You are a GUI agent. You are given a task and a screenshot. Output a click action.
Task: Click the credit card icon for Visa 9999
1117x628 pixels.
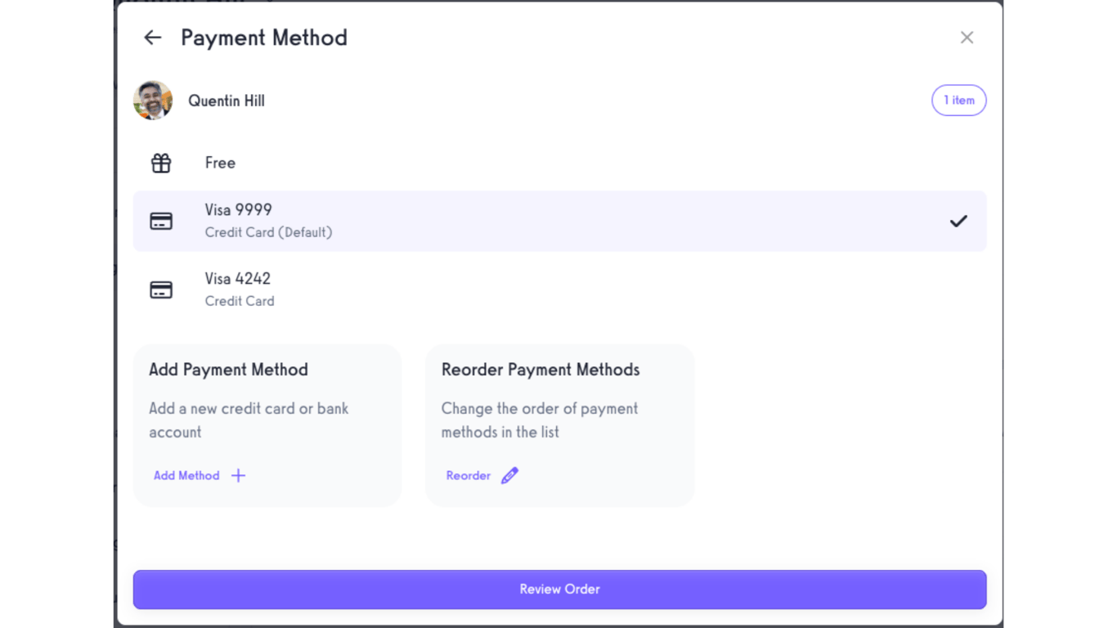coord(161,221)
